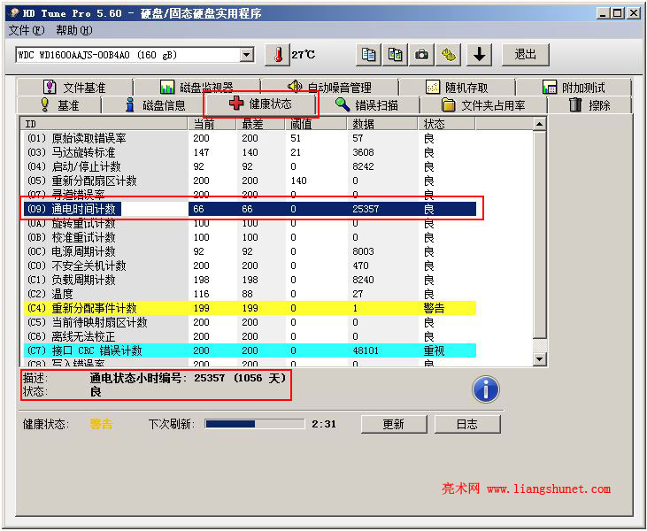Image resolution: width=647 pixels, height=531 pixels.
Task: Select the (05) 重新分配扇区计数 row
Action: pos(250,181)
